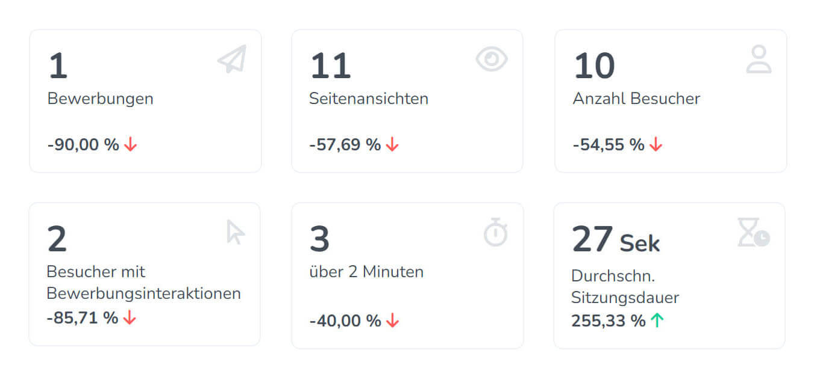Click the 27 Sek value

615,239
